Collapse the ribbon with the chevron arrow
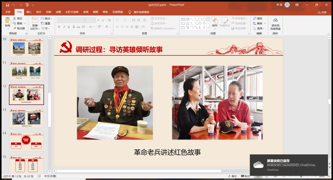Screen dimensions: 333x180 [329, 33]
